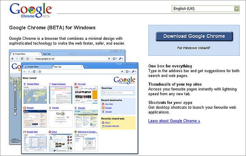
Task: Click Go arrow in maps.google.co.uk window
Action: pyautogui.click(x=109, y=58)
